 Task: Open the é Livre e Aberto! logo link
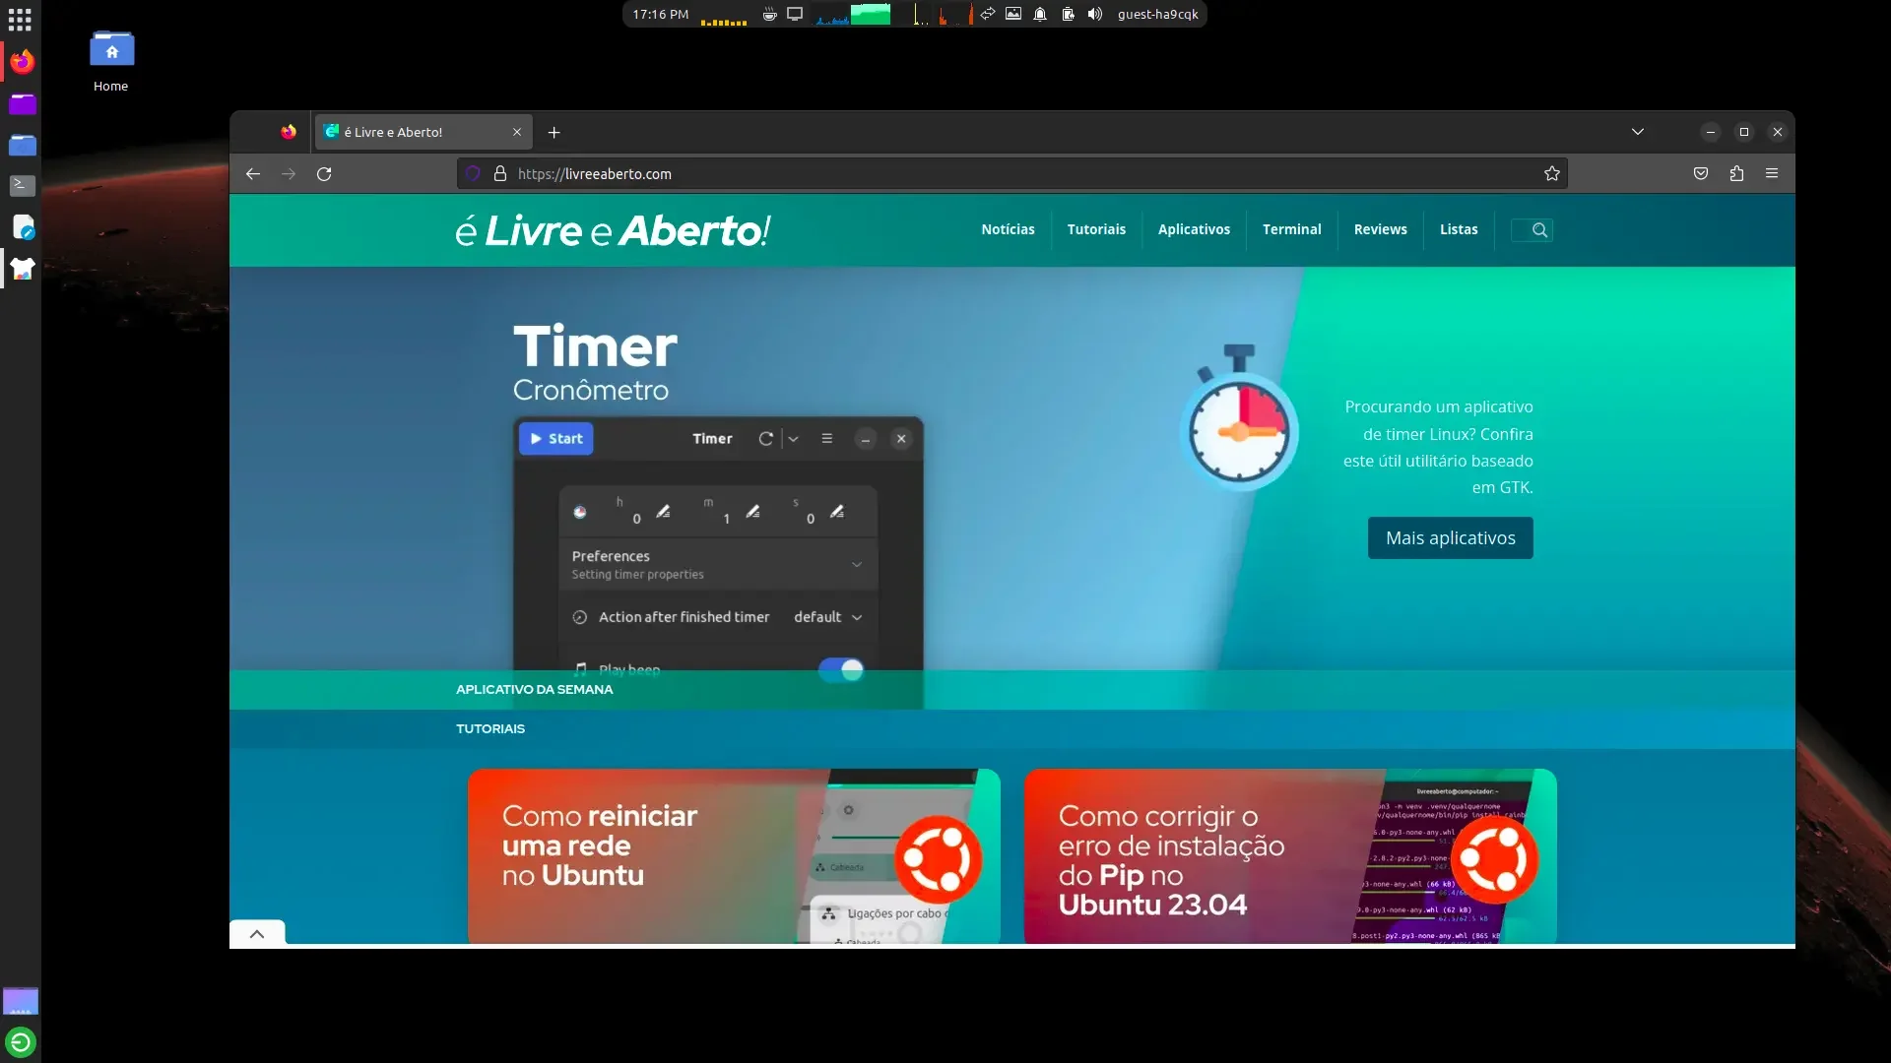click(613, 231)
